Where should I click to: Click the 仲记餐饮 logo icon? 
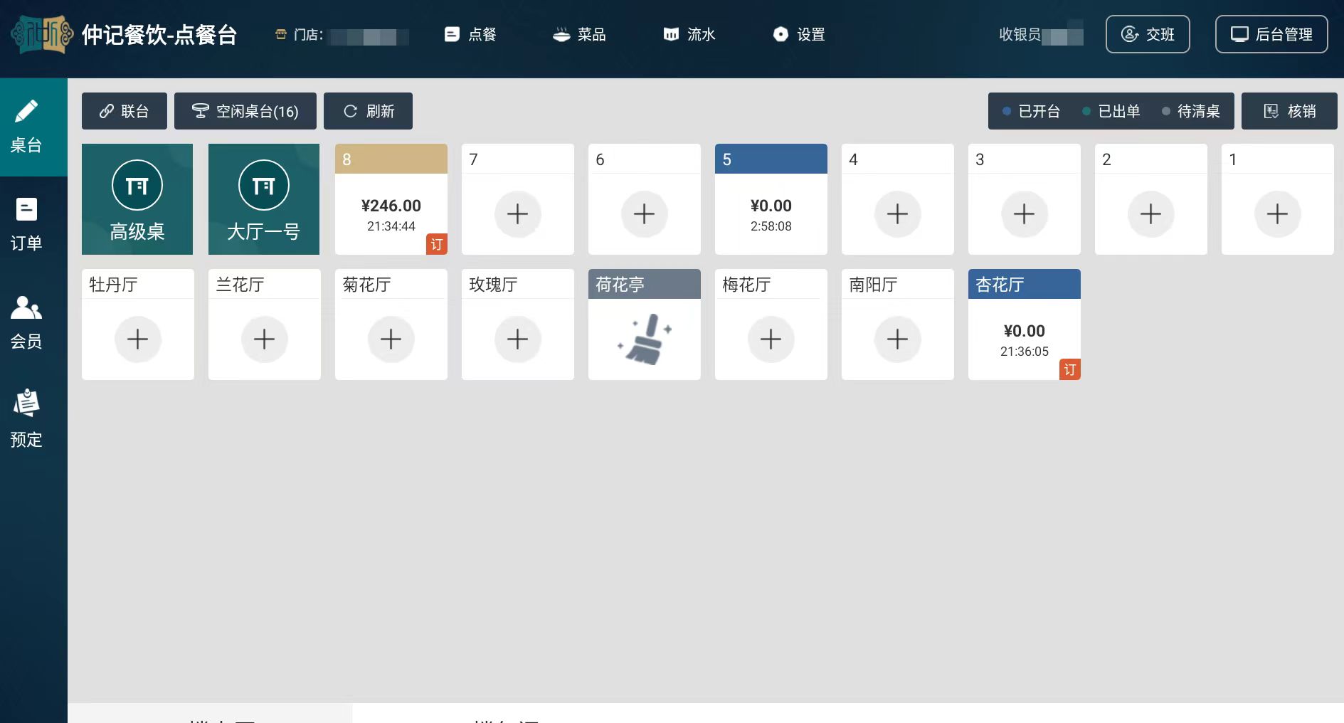[42, 34]
